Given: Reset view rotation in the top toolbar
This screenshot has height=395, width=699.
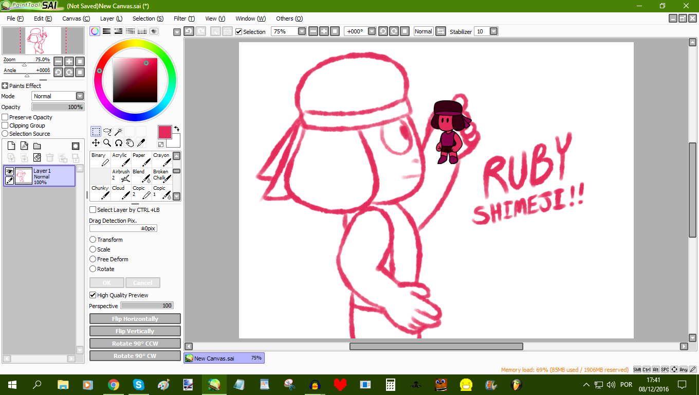Looking at the screenshot, I should (405, 31).
